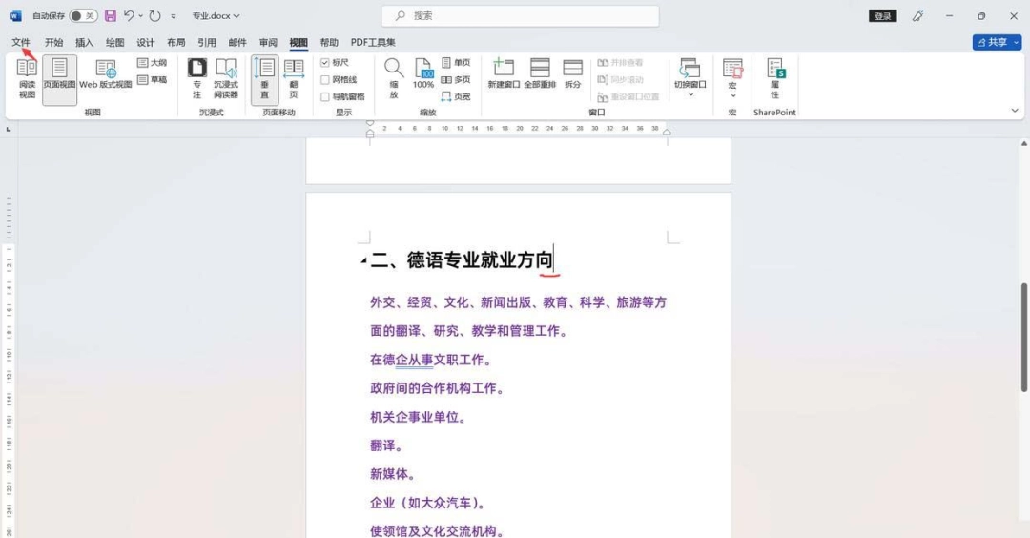This screenshot has height=538, width=1030.
Task: Click 拆分 Split window
Action: (573, 74)
